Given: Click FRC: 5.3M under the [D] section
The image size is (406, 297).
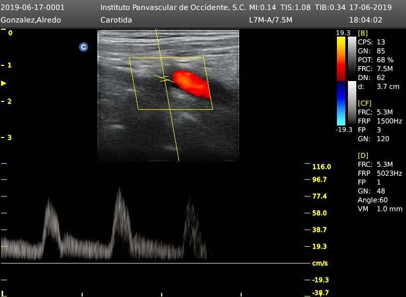Looking at the screenshot, I should (x=375, y=164).
